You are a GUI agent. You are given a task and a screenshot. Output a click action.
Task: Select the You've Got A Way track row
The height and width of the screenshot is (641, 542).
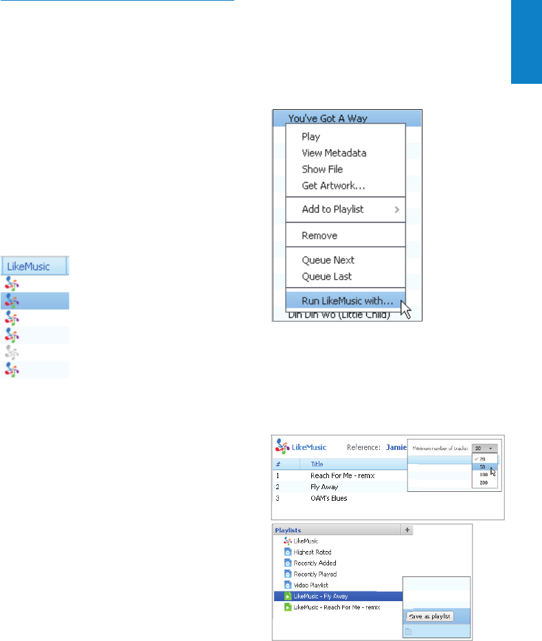pyautogui.click(x=347, y=118)
